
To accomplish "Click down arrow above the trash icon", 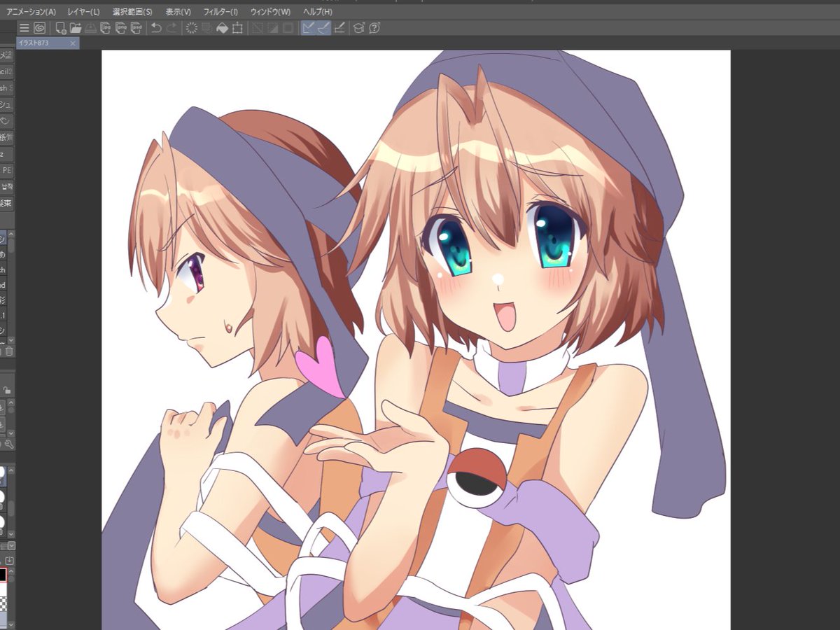I will 11,339.
